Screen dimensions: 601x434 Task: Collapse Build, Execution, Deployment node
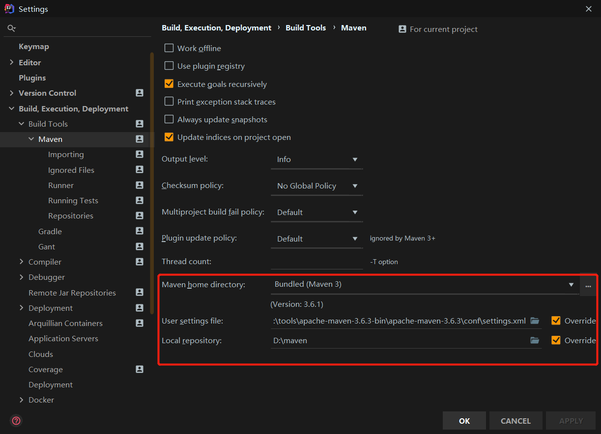click(12, 108)
